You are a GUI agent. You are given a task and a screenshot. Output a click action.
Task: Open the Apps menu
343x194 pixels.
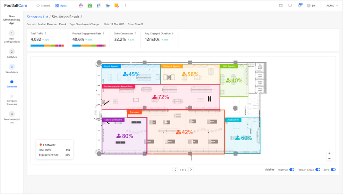(x=61, y=6)
